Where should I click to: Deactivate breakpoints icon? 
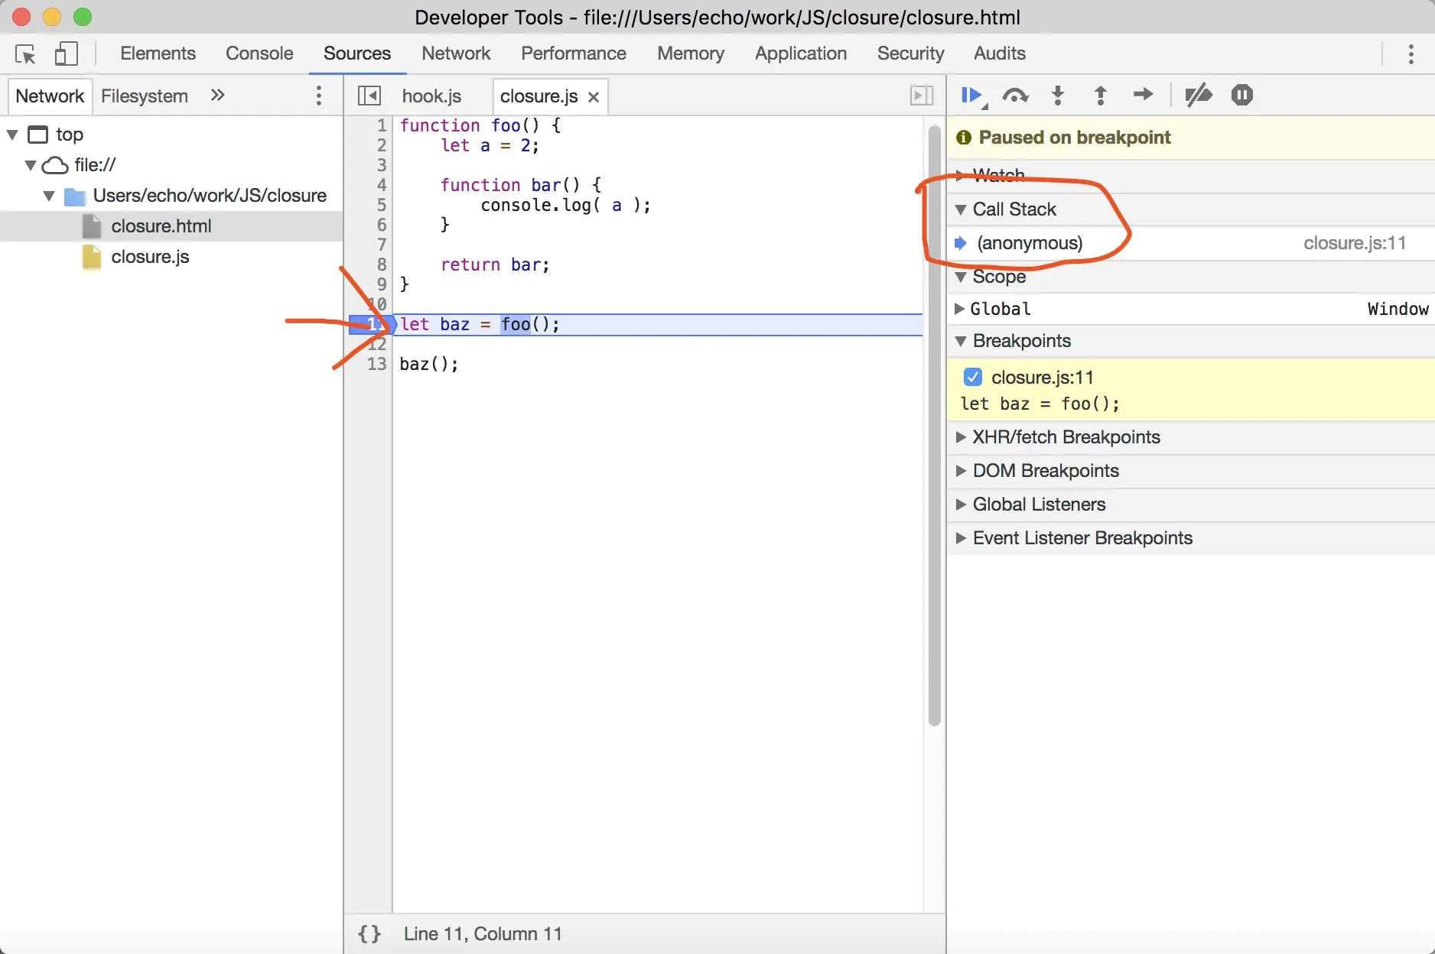[x=1198, y=95]
